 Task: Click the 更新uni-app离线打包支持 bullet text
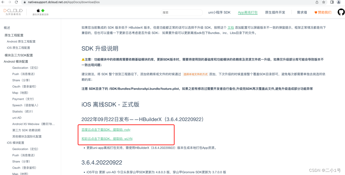151,148
